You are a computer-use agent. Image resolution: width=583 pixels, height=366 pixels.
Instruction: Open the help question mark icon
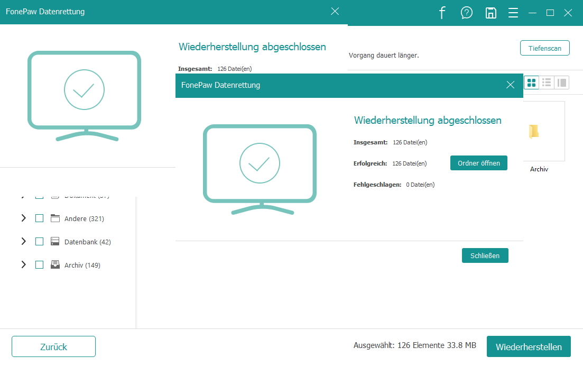pyautogui.click(x=467, y=13)
